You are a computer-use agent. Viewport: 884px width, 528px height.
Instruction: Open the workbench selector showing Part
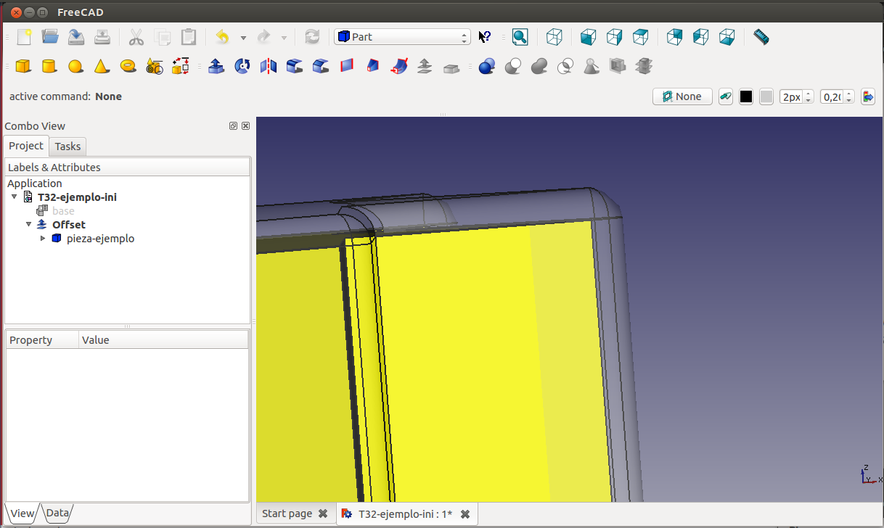coord(402,37)
